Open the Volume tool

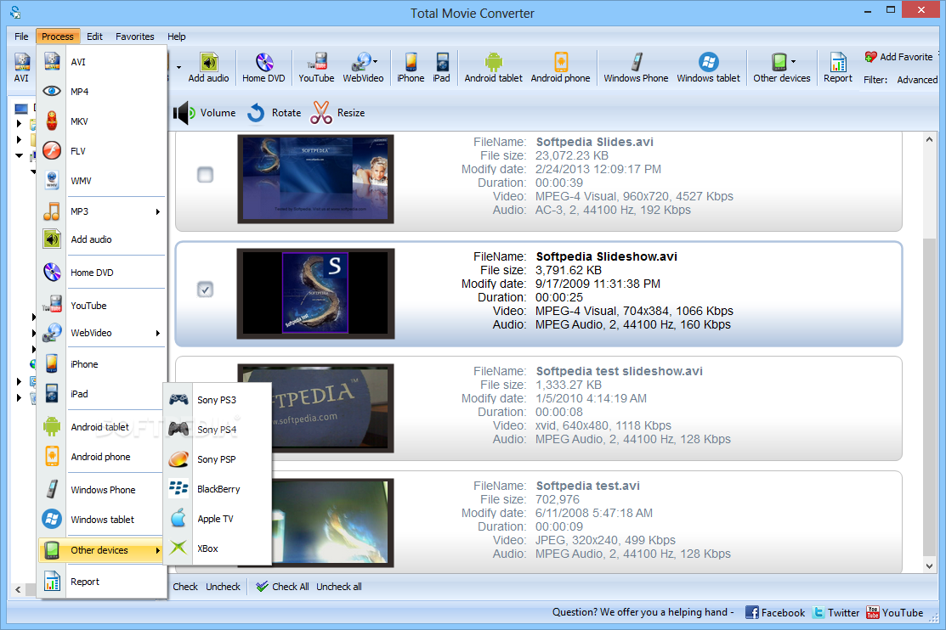click(205, 113)
